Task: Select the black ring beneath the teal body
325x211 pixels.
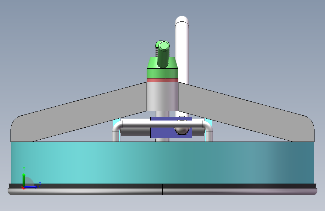Action: (x=163, y=186)
